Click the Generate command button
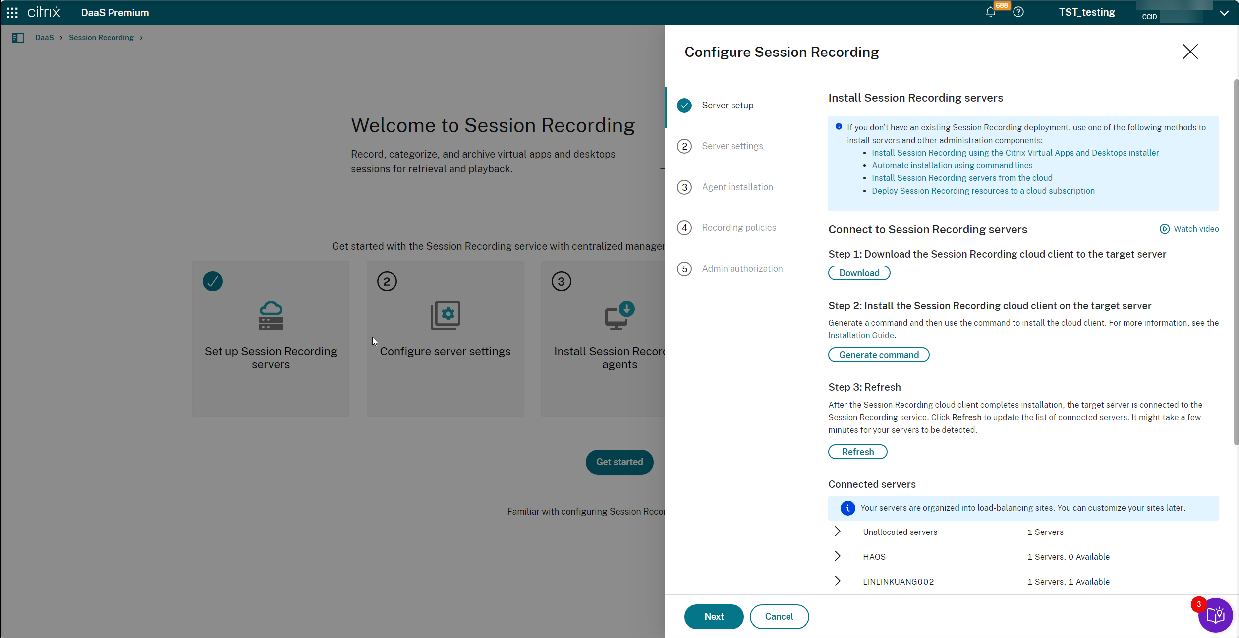Image resolution: width=1239 pixels, height=638 pixels. 878,355
